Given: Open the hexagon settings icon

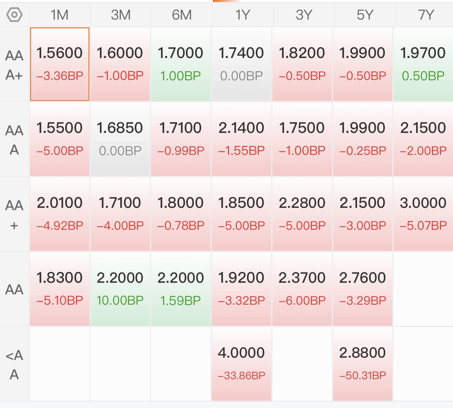Looking at the screenshot, I should tap(14, 15).
